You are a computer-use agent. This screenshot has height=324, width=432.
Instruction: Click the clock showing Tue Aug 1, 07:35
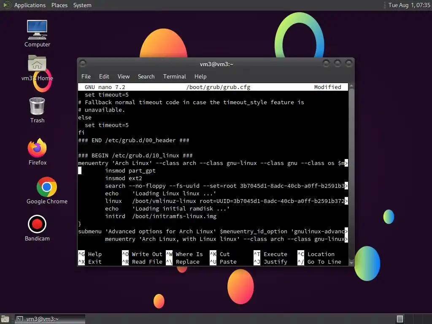tap(409, 5)
